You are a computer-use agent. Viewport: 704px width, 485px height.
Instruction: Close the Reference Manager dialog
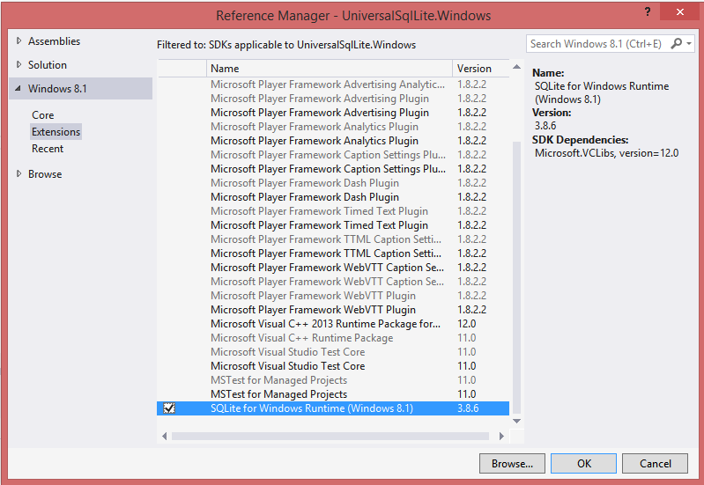(680, 12)
